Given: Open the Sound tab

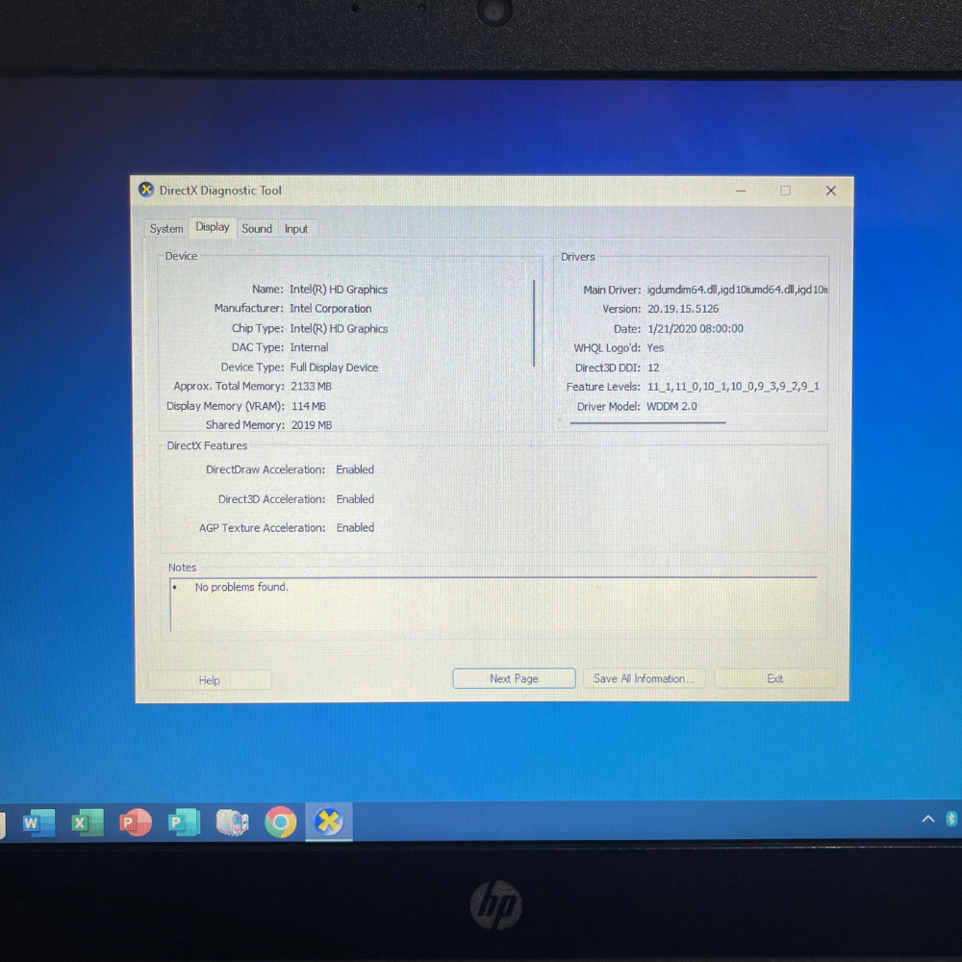Looking at the screenshot, I should point(257,229).
